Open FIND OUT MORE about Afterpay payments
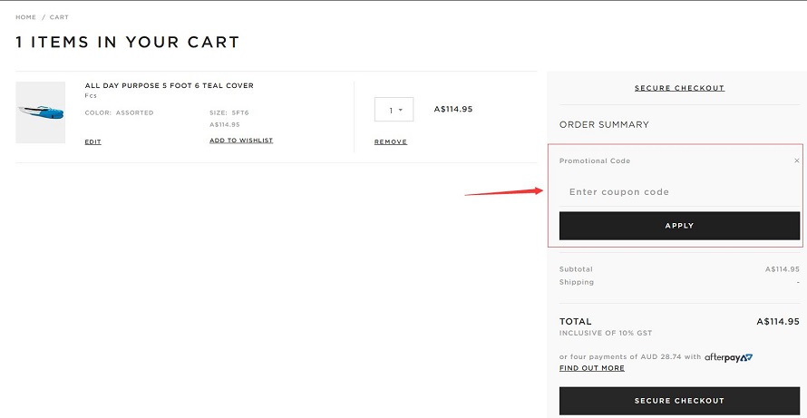The width and height of the screenshot is (807, 418). (592, 368)
